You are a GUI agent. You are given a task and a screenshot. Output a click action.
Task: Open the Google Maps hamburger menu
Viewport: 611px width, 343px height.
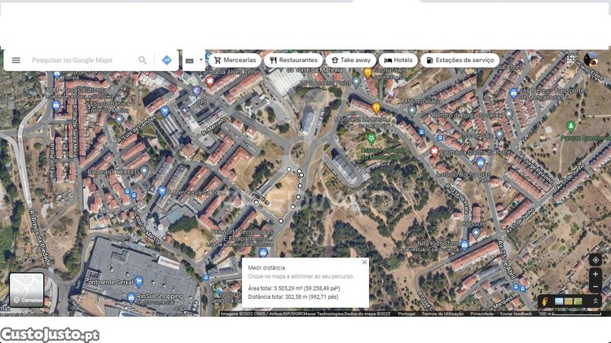(15, 60)
